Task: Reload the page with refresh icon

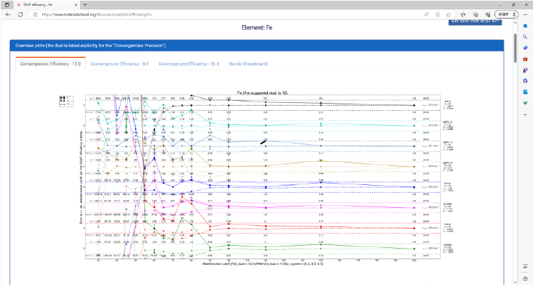Action: click(21, 14)
